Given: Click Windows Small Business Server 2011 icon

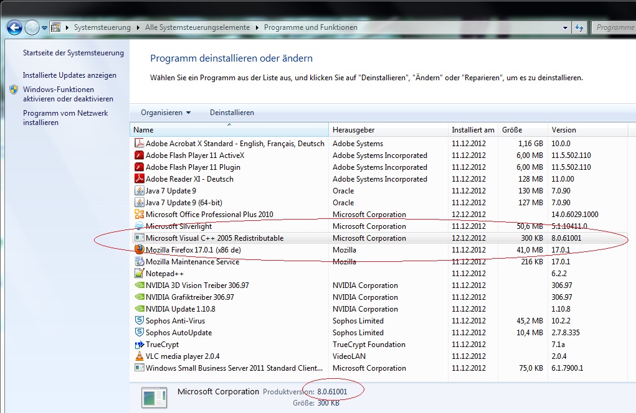Looking at the screenshot, I should pos(139,368).
